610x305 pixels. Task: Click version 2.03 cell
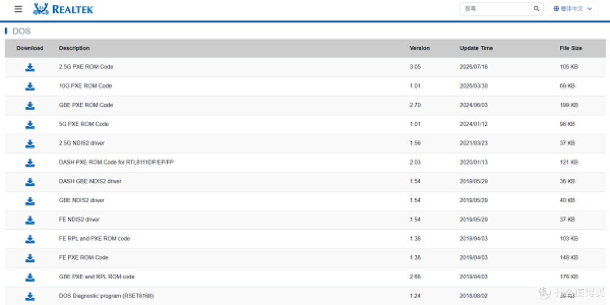coord(415,162)
